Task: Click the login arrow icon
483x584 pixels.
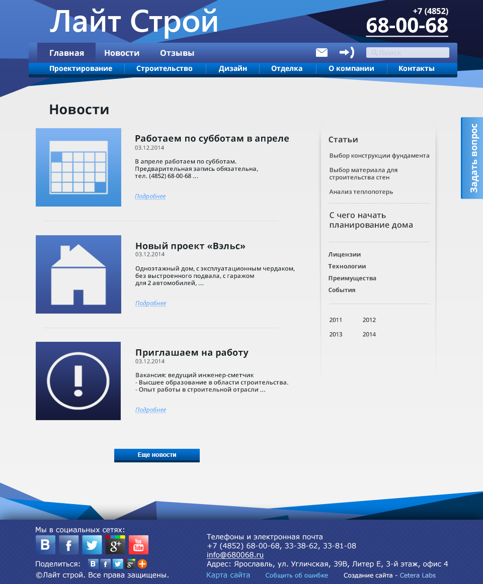Action: coord(347,53)
